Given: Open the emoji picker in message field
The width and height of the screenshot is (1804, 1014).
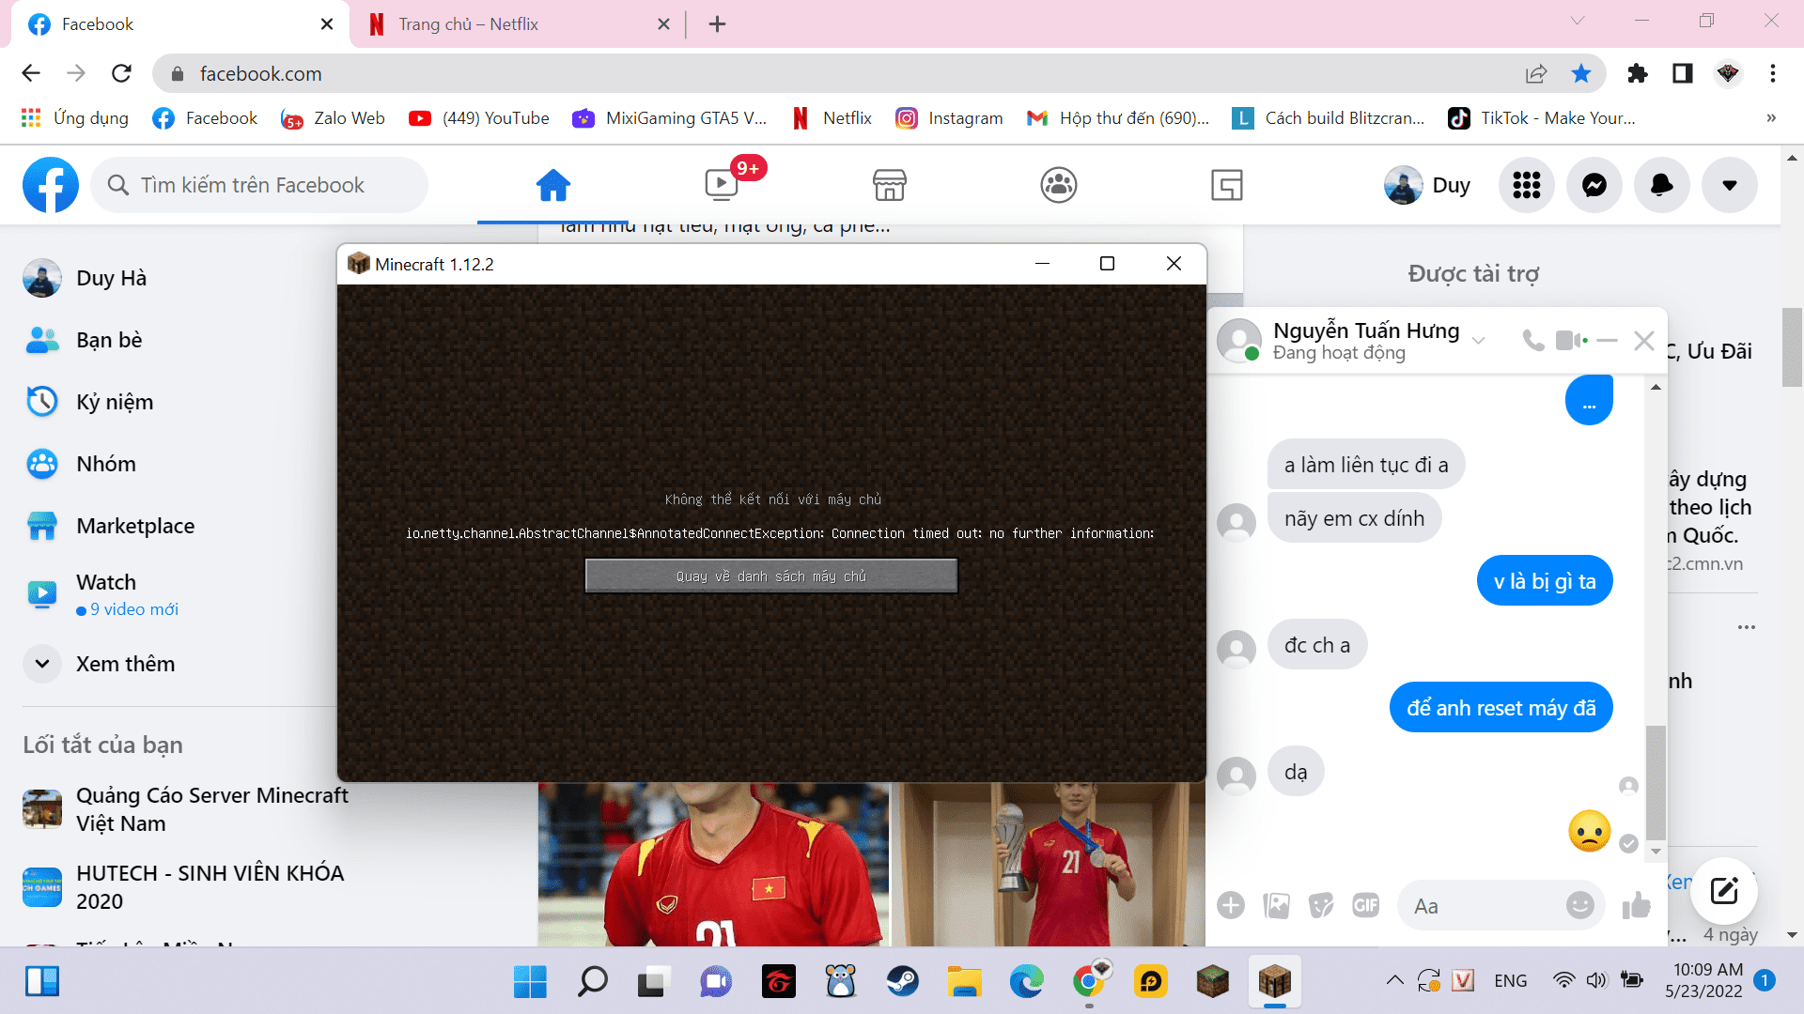Looking at the screenshot, I should pos(1579,905).
